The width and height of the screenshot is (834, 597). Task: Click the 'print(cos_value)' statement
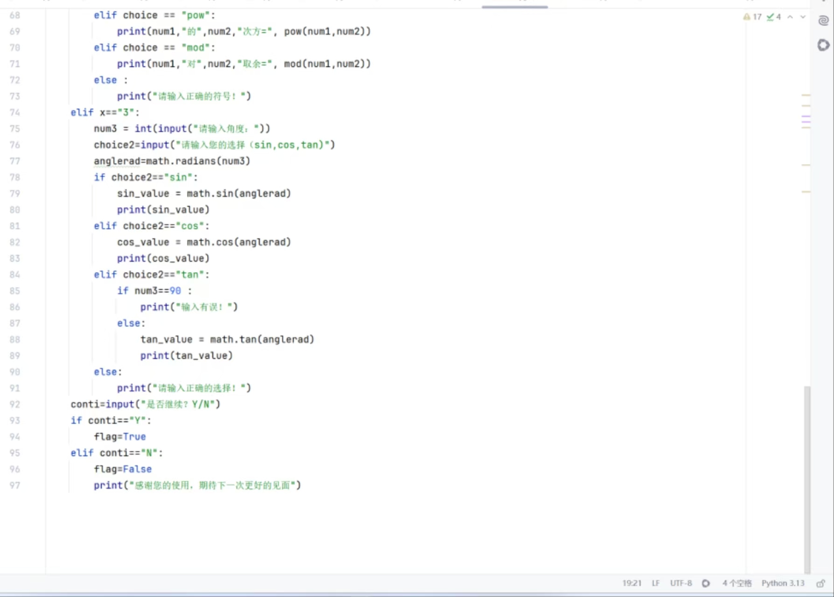point(163,258)
